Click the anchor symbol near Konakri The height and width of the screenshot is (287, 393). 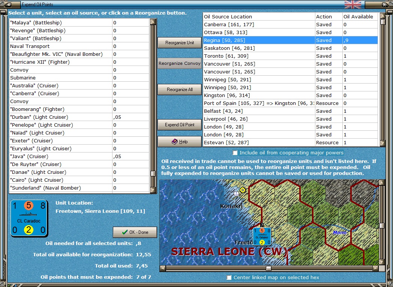pos(236,194)
